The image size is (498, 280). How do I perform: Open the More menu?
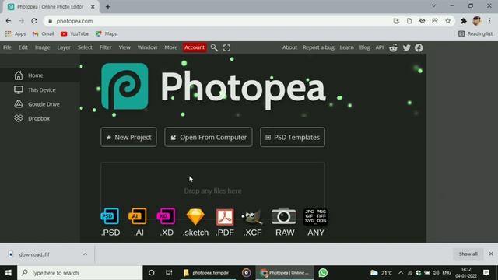pos(171,47)
